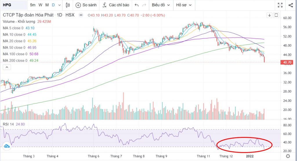Click the share chart icon

pyautogui.click(x=291, y=5)
